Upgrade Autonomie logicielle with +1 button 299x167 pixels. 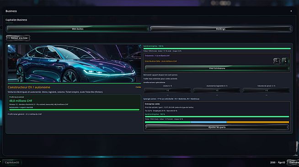217,90
